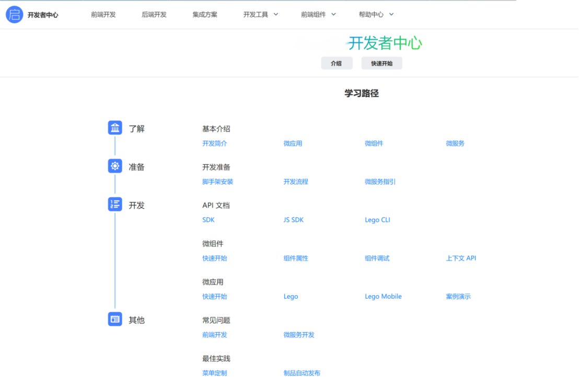The width and height of the screenshot is (579, 386).
Task: Open the 帮助中心 dropdown menu
Action: (376, 15)
